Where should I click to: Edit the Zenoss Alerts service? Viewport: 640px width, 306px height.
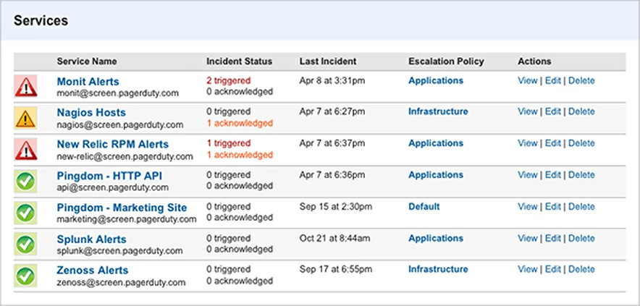coord(553,269)
